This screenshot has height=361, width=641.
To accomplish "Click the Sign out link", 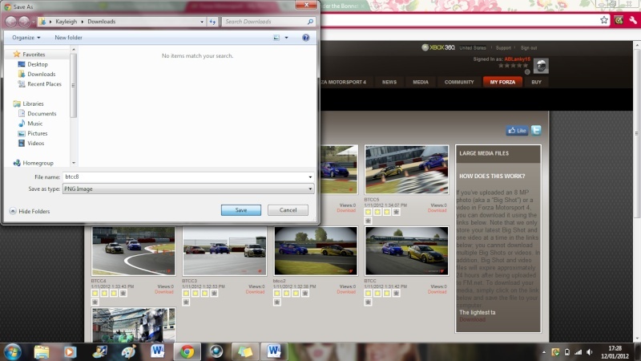I will coord(529,48).
